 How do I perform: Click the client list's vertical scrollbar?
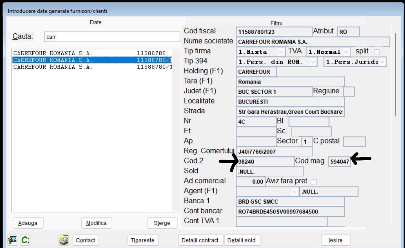coord(176,130)
